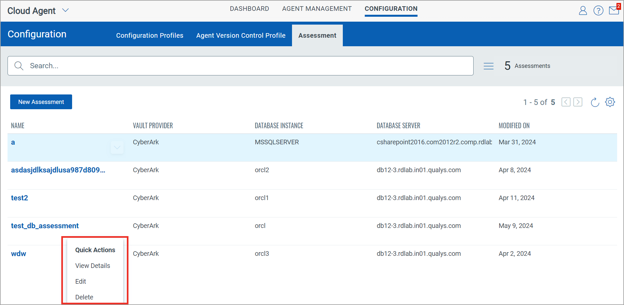Select the Mar 31, 2024 date cell
This screenshot has height=305, width=624.
pyautogui.click(x=517, y=142)
